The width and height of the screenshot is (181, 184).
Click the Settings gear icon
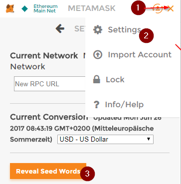tap(98, 30)
